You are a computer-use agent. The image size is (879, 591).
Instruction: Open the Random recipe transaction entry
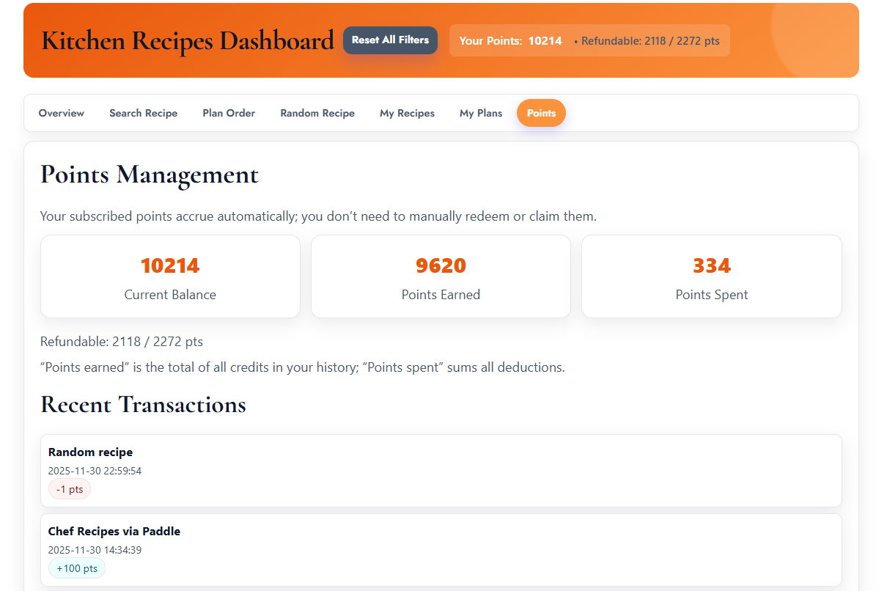tap(441, 469)
